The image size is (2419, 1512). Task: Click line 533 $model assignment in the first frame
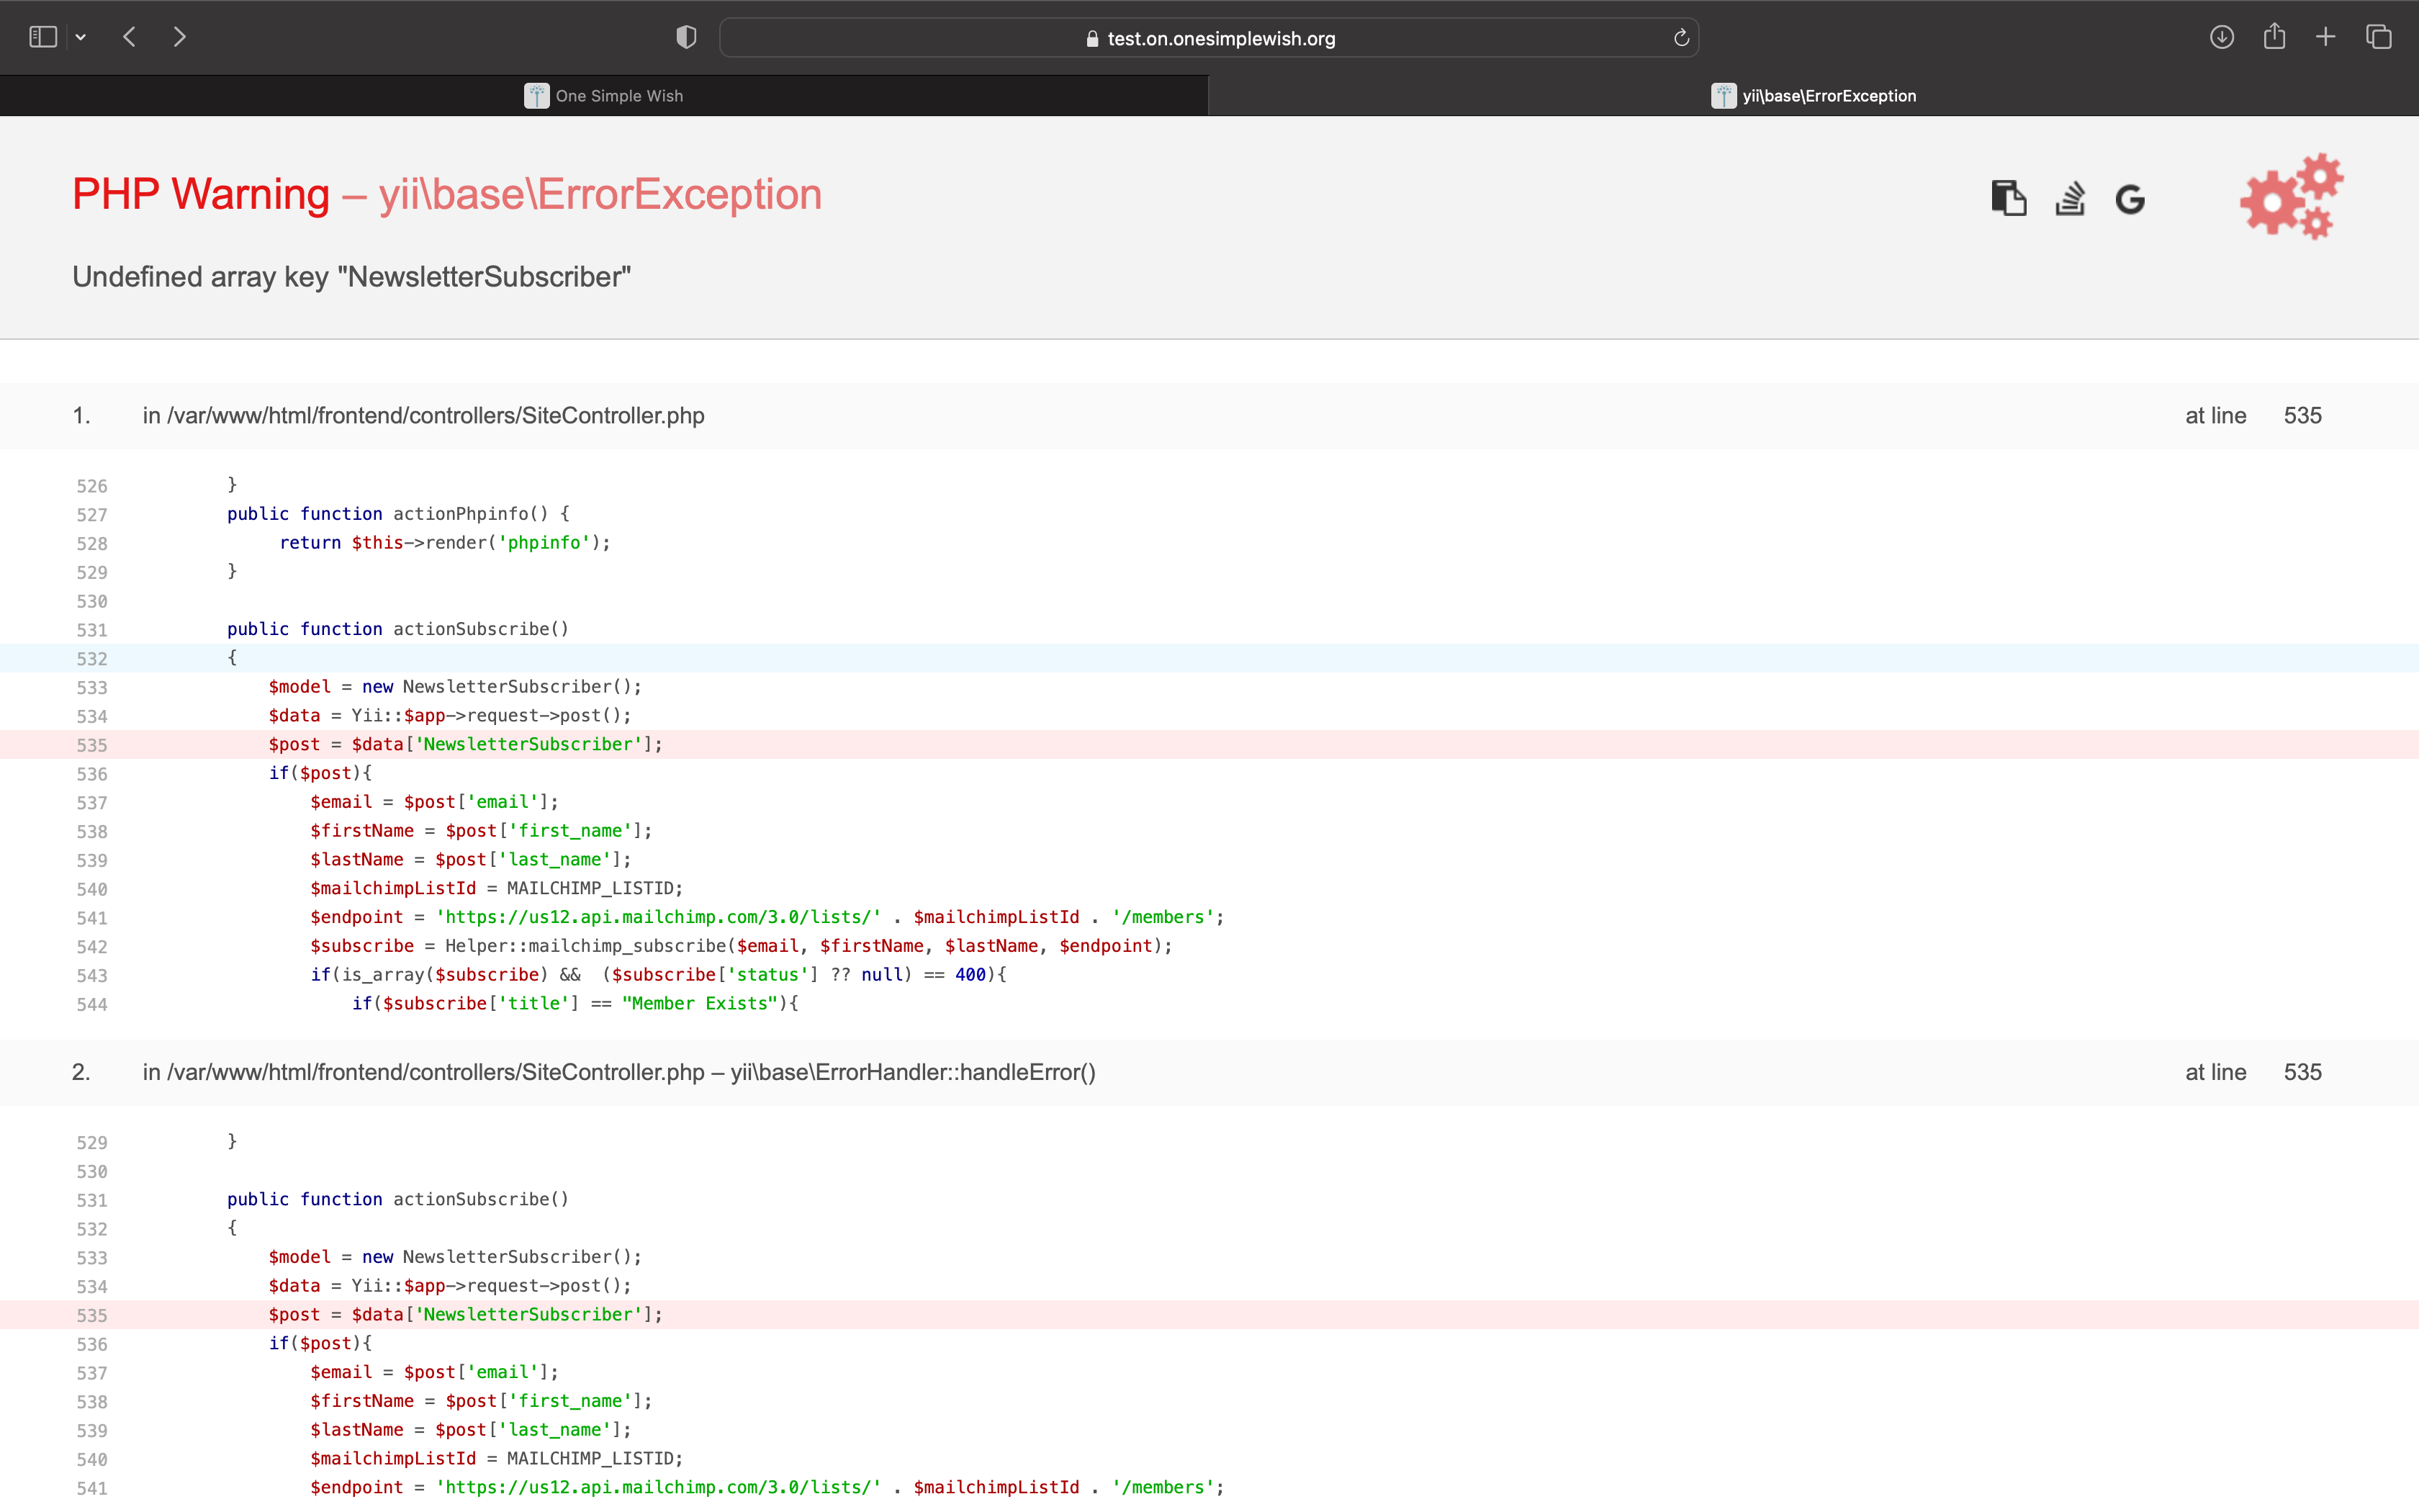455,686
